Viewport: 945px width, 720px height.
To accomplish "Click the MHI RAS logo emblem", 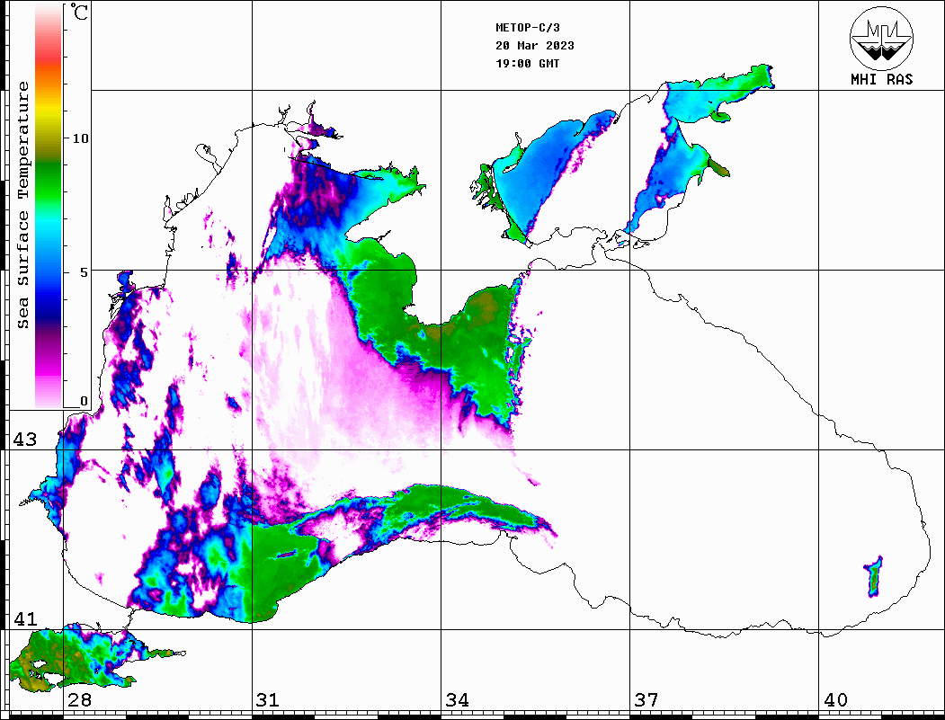I will click(x=881, y=38).
